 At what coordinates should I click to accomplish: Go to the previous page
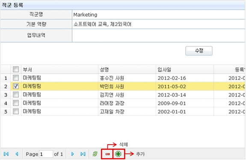click(17, 154)
